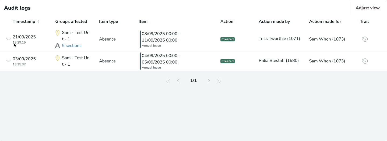Open trail history for Ralia Blestaff row

pos(365,61)
